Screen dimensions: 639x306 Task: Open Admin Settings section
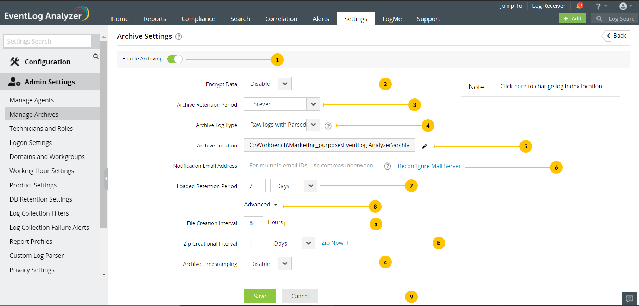pyautogui.click(x=50, y=82)
